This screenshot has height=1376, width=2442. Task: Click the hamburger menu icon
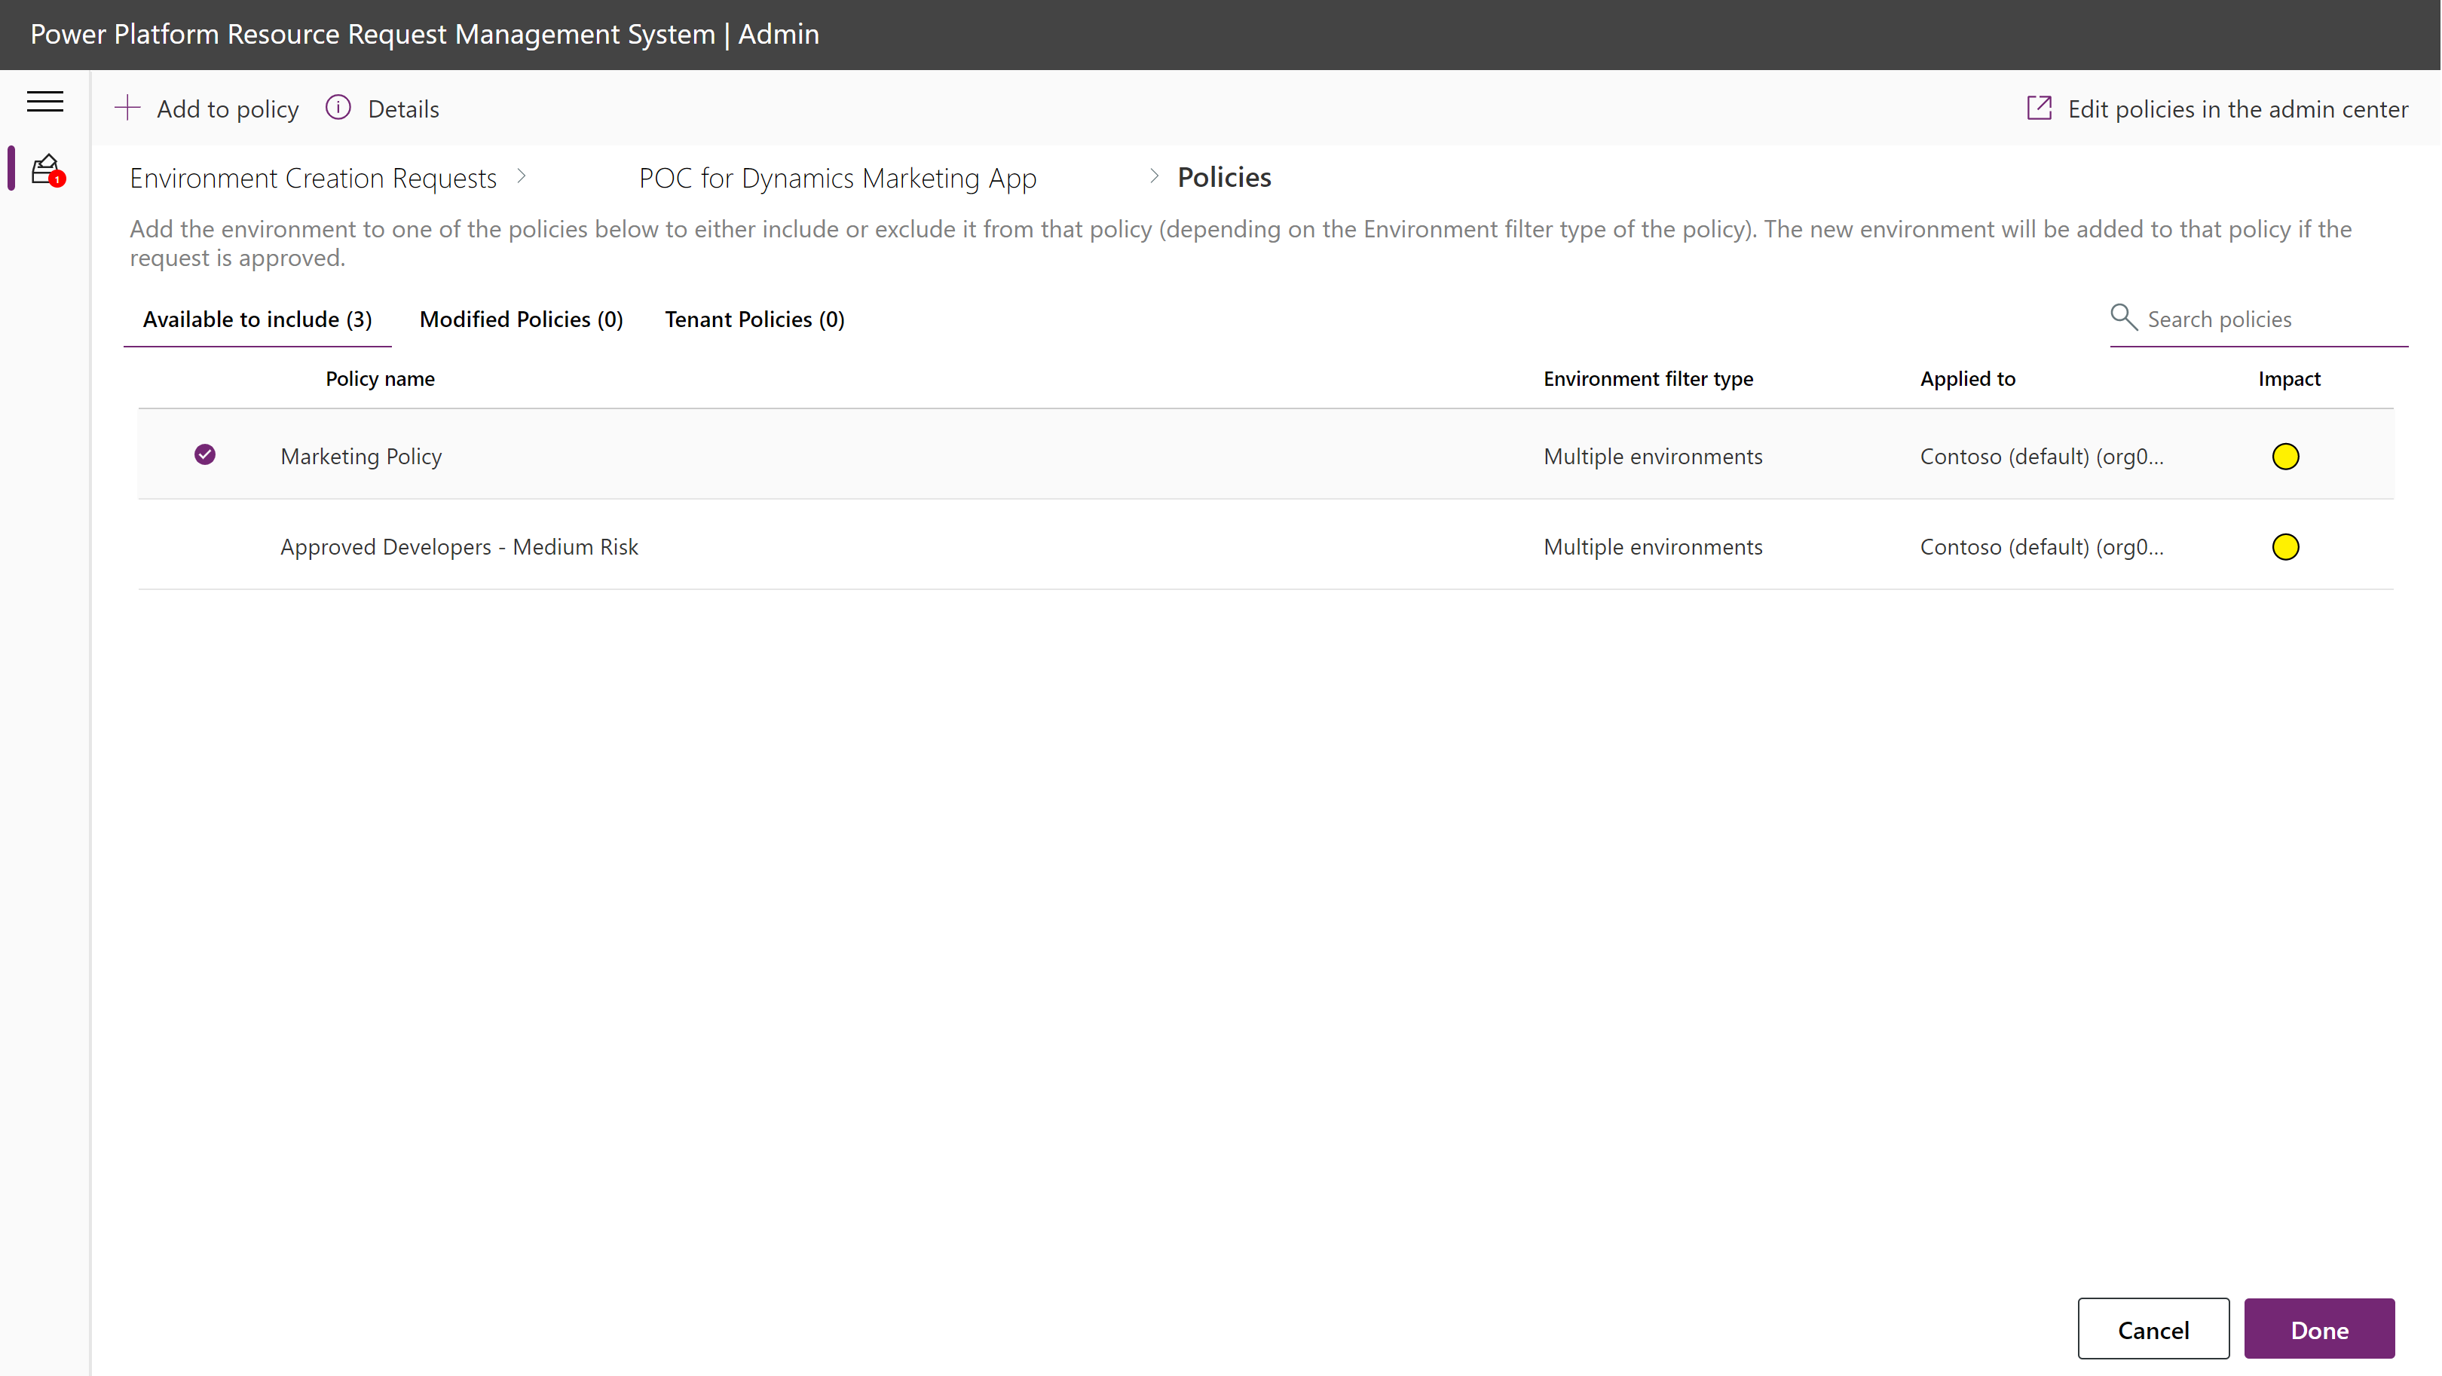pos(44,102)
